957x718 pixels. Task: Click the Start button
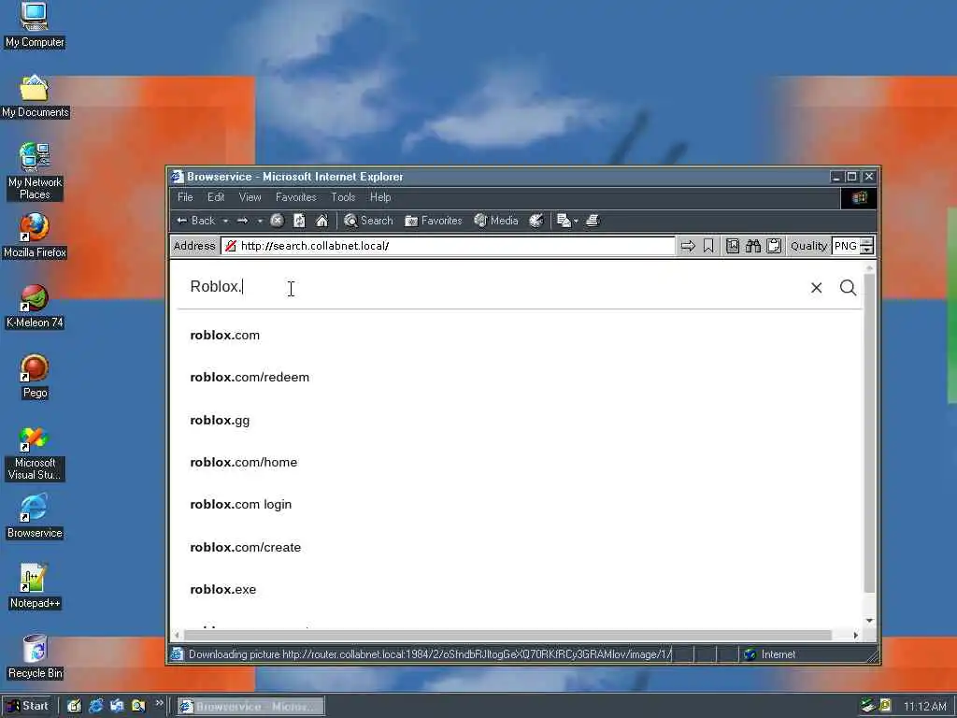click(27, 706)
